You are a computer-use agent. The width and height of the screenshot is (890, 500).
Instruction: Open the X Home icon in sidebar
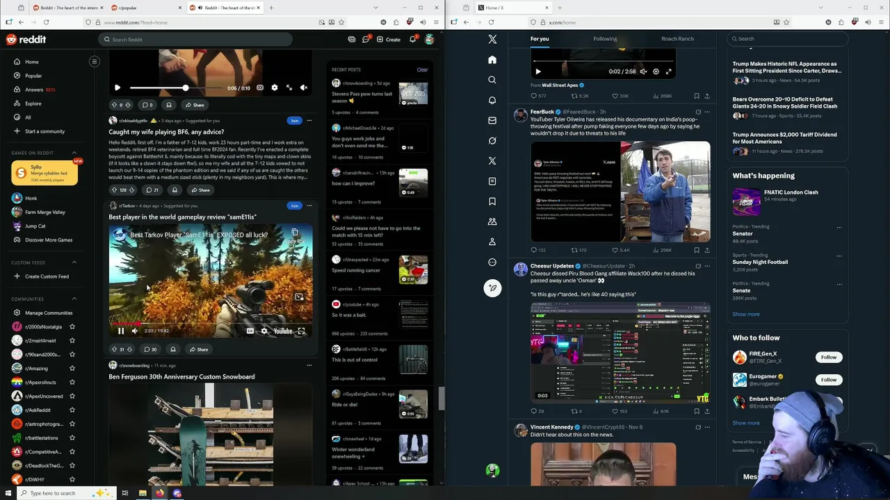pyautogui.click(x=492, y=60)
